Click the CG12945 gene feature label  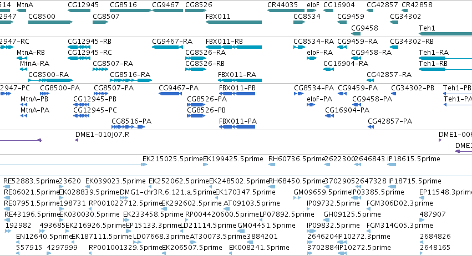[x=83, y=5]
